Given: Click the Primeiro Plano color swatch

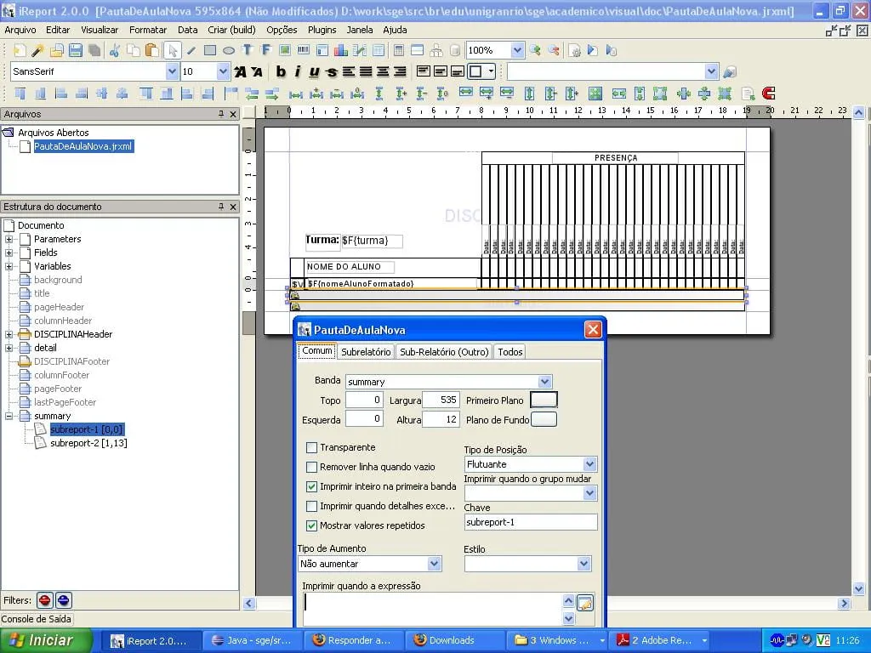Looking at the screenshot, I should coord(544,400).
